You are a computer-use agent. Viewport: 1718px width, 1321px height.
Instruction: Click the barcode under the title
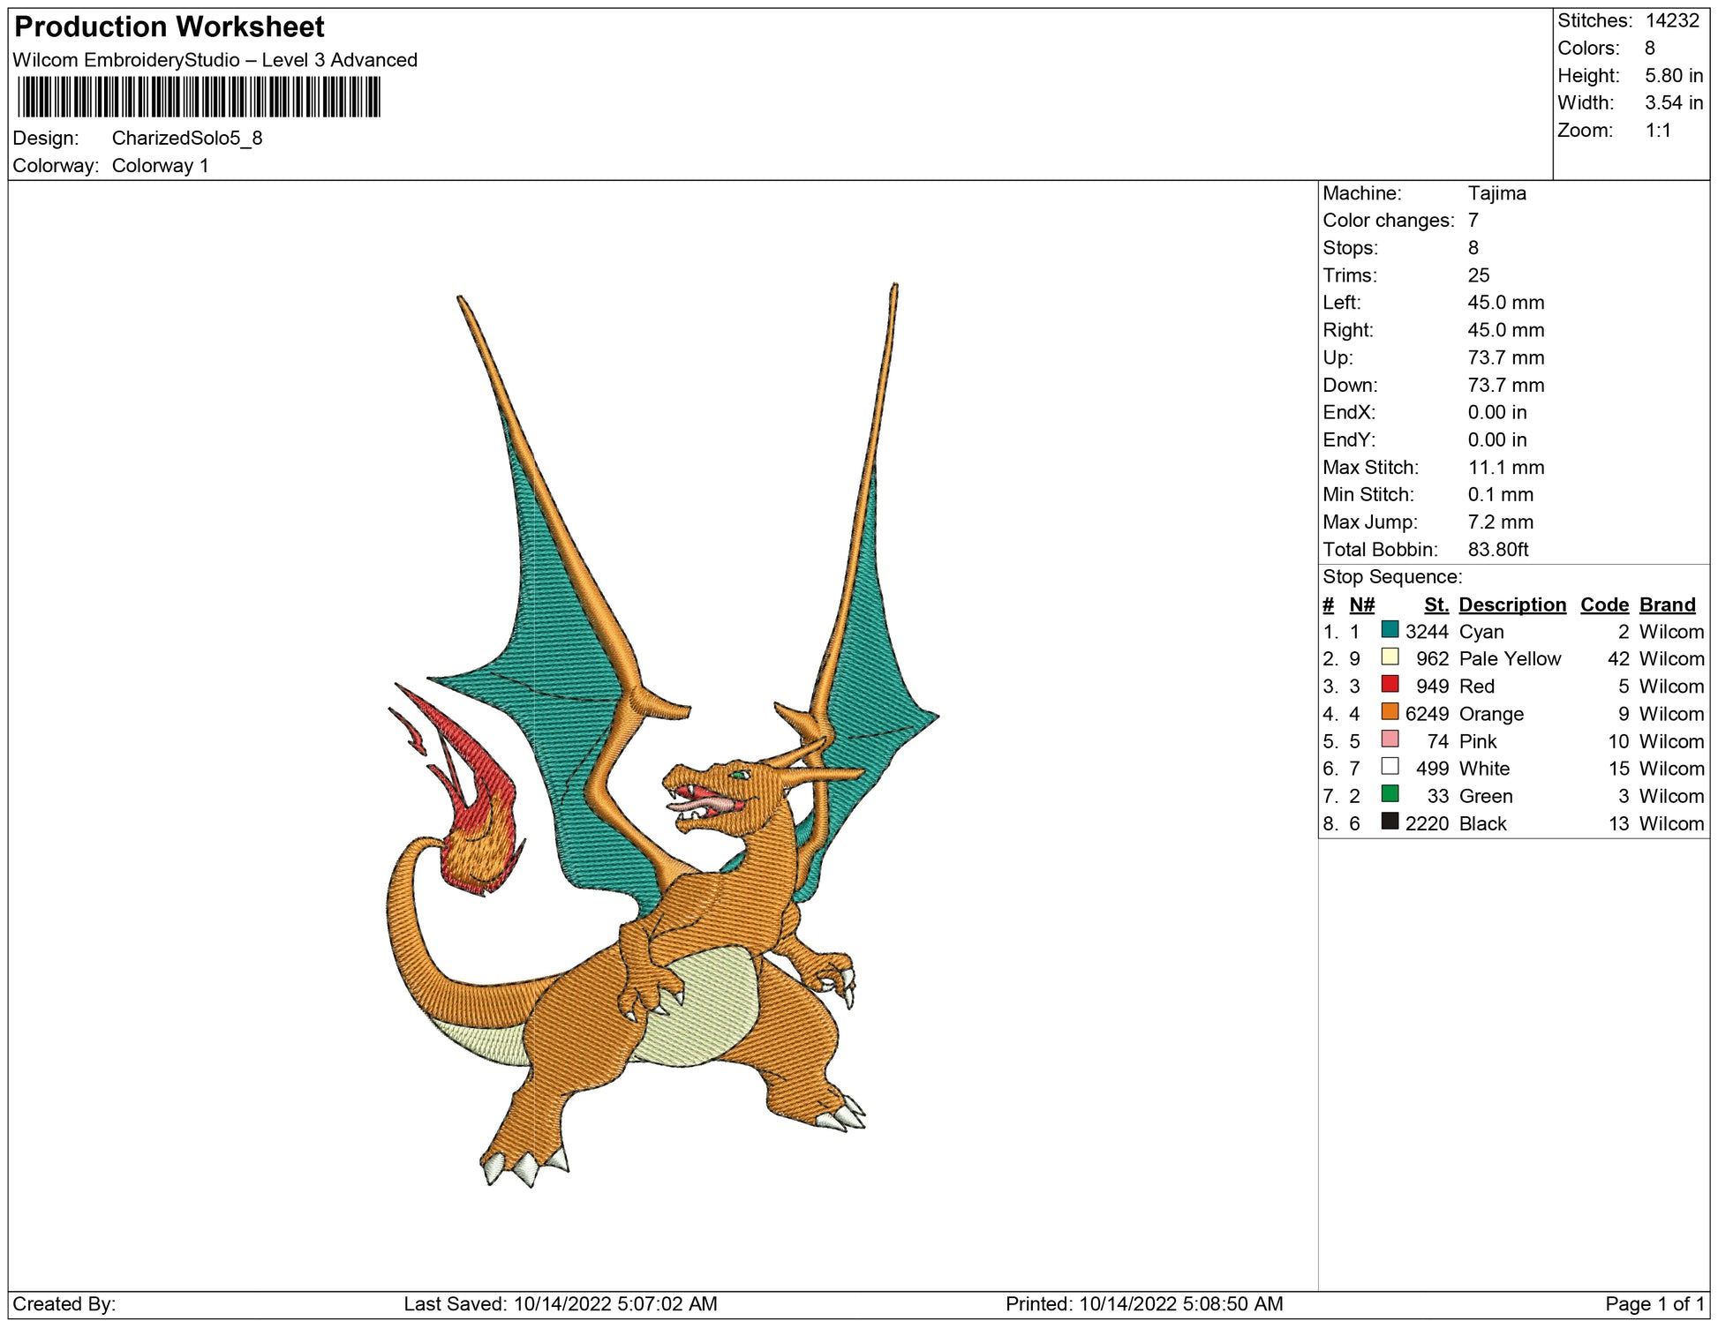[199, 97]
